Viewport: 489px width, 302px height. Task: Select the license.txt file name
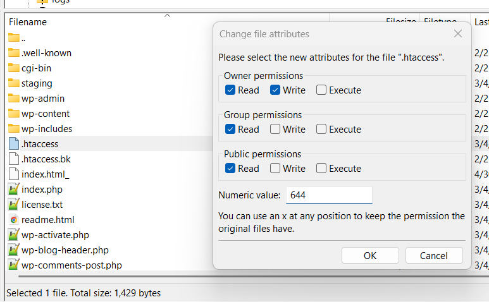click(42, 205)
